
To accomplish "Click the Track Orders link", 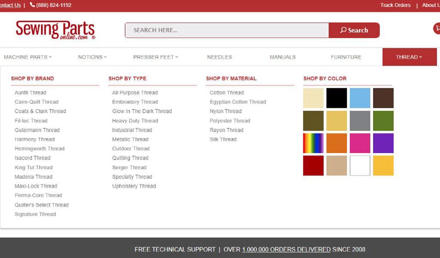I will coord(395,5).
